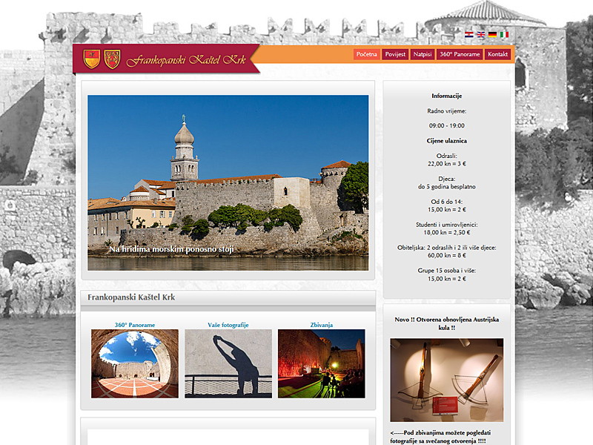
Task: Open the Kontakt page
Action: 498,54
